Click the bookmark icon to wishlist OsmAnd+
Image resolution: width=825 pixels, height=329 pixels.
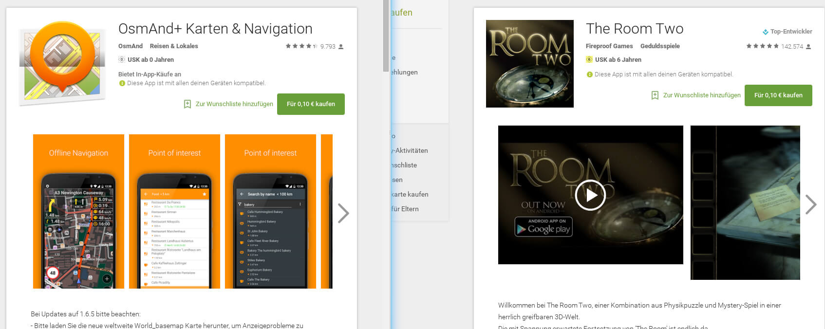click(x=187, y=104)
